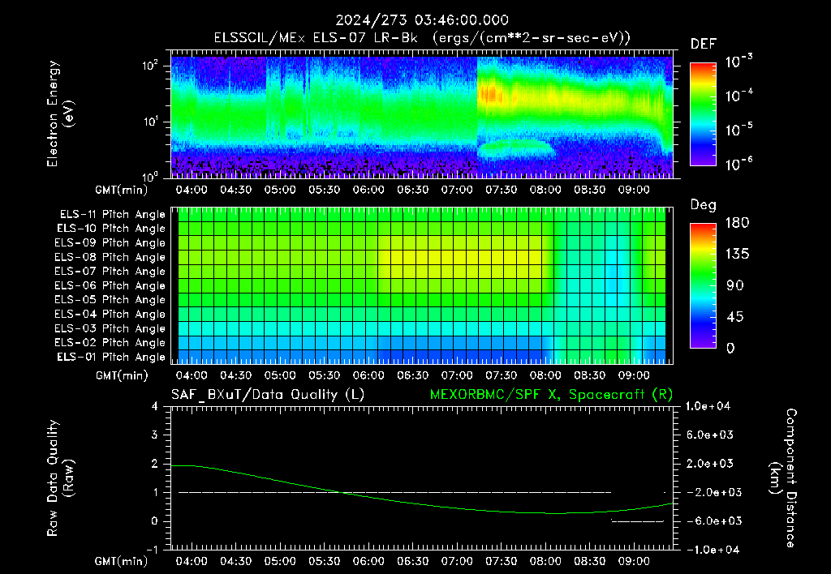Image resolution: width=831 pixels, height=574 pixels.
Task: Select the ELS-07 Pitch Angle row label
Action: point(110,272)
